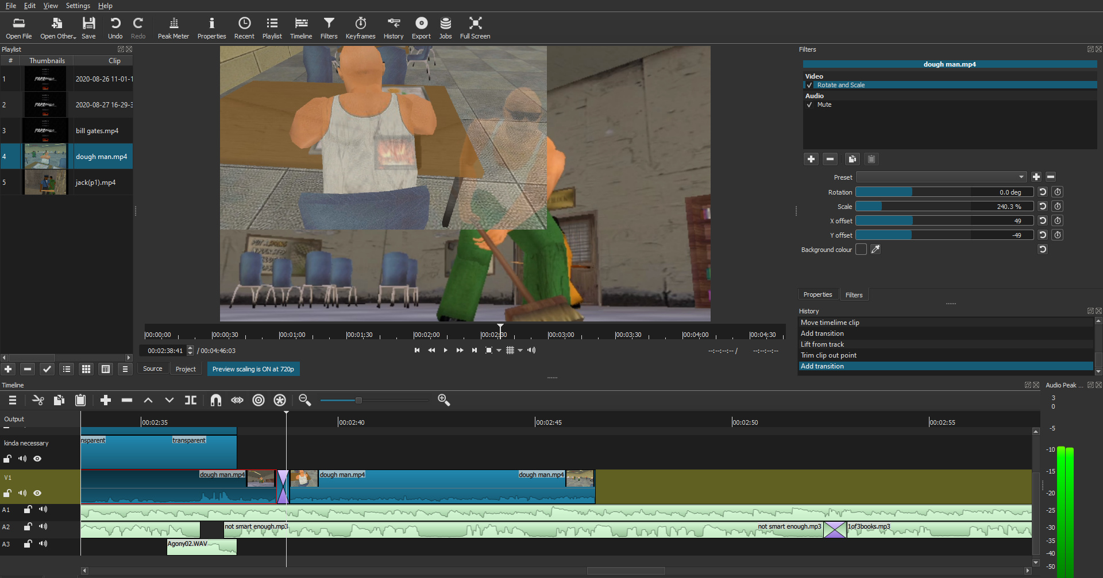This screenshot has height=578, width=1103.
Task: Toggle ripple mode on the timeline
Action: click(x=259, y=400)
